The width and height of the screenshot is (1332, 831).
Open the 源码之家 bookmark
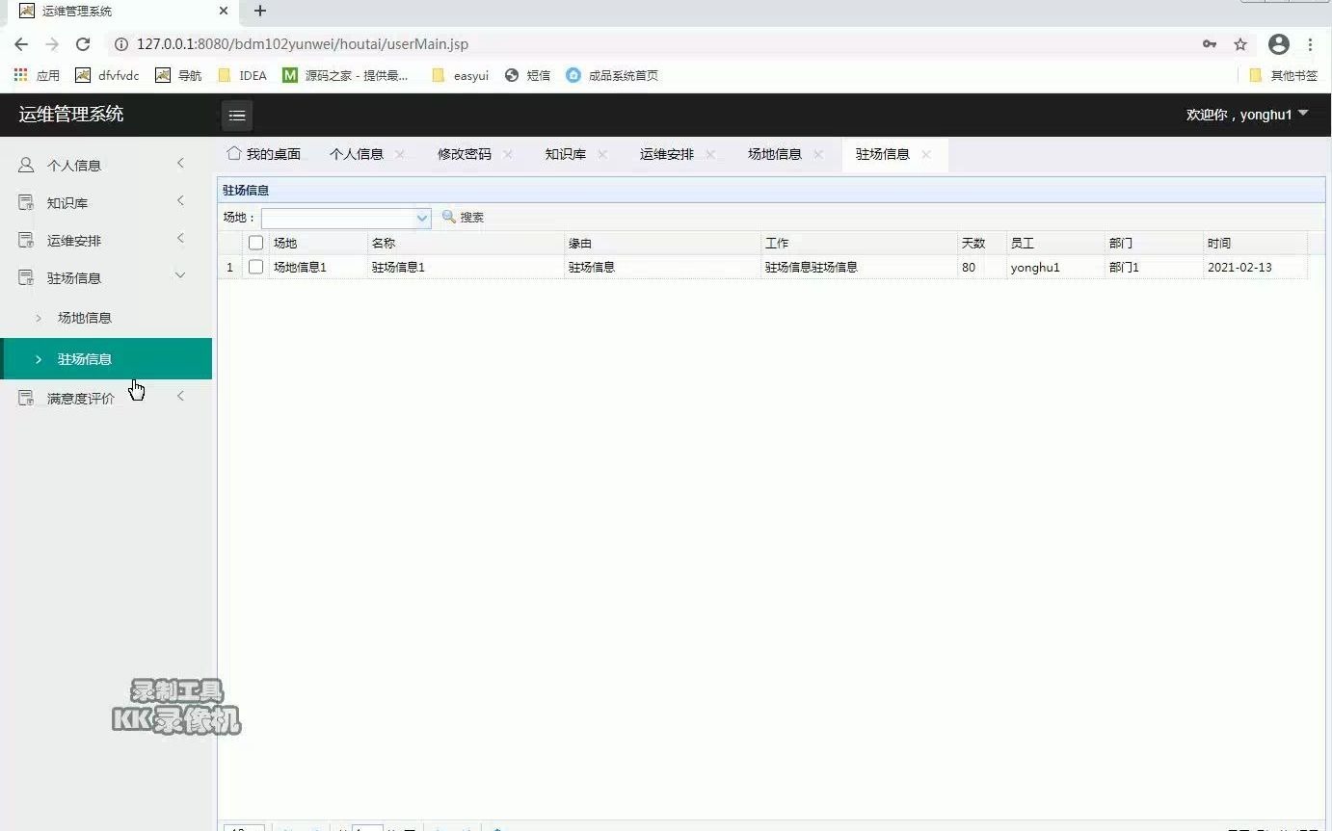point(346,75)
